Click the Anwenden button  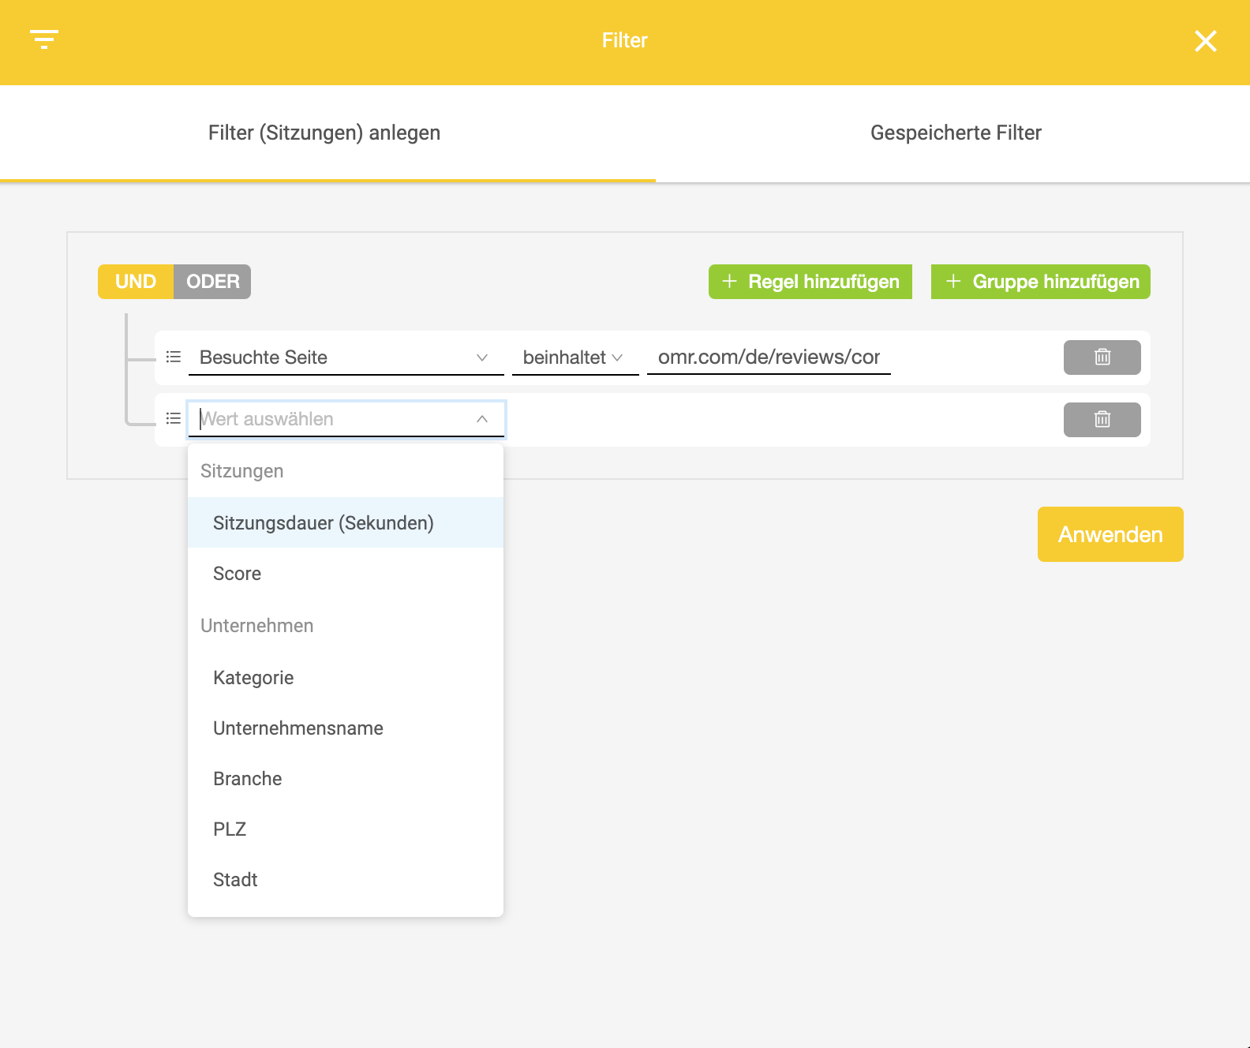[1110, 534]
